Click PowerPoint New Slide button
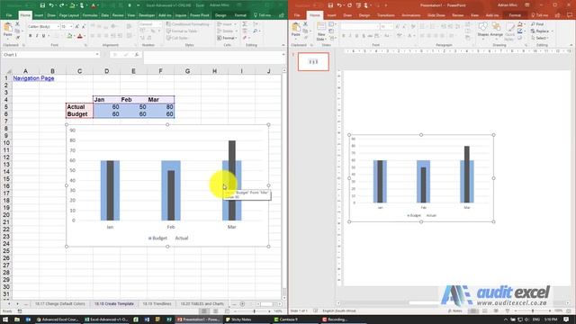Screen dimensions: 576x324 point(320,31)
